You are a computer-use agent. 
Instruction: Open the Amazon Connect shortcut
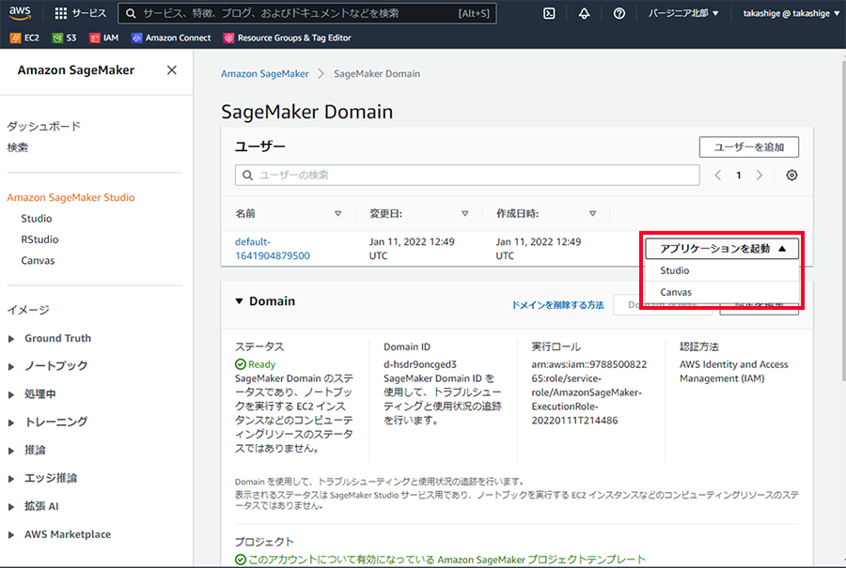172,38
